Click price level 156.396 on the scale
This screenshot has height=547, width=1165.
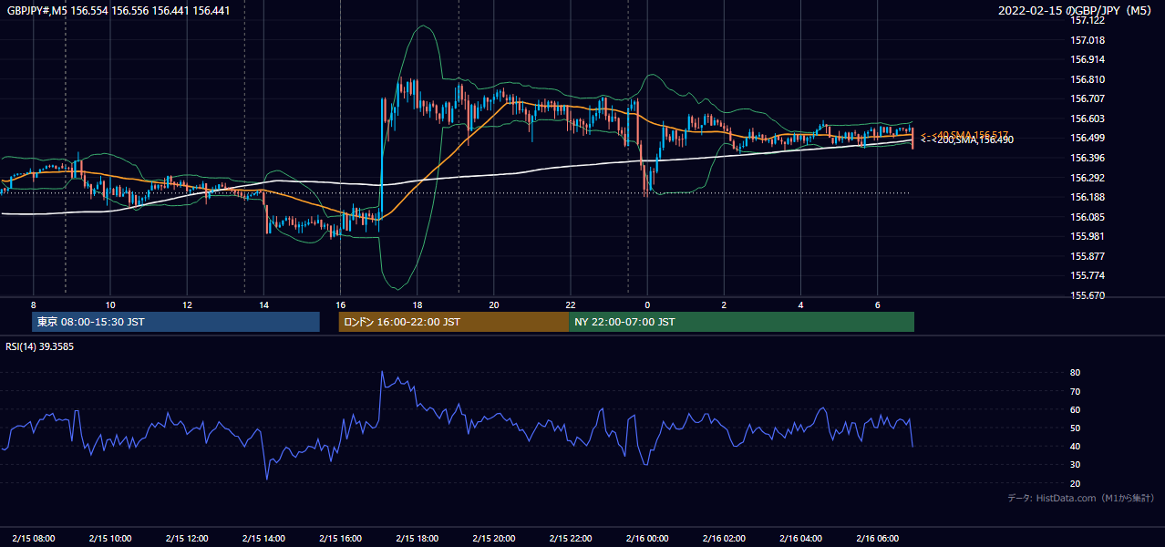[x=1088, y=158]
